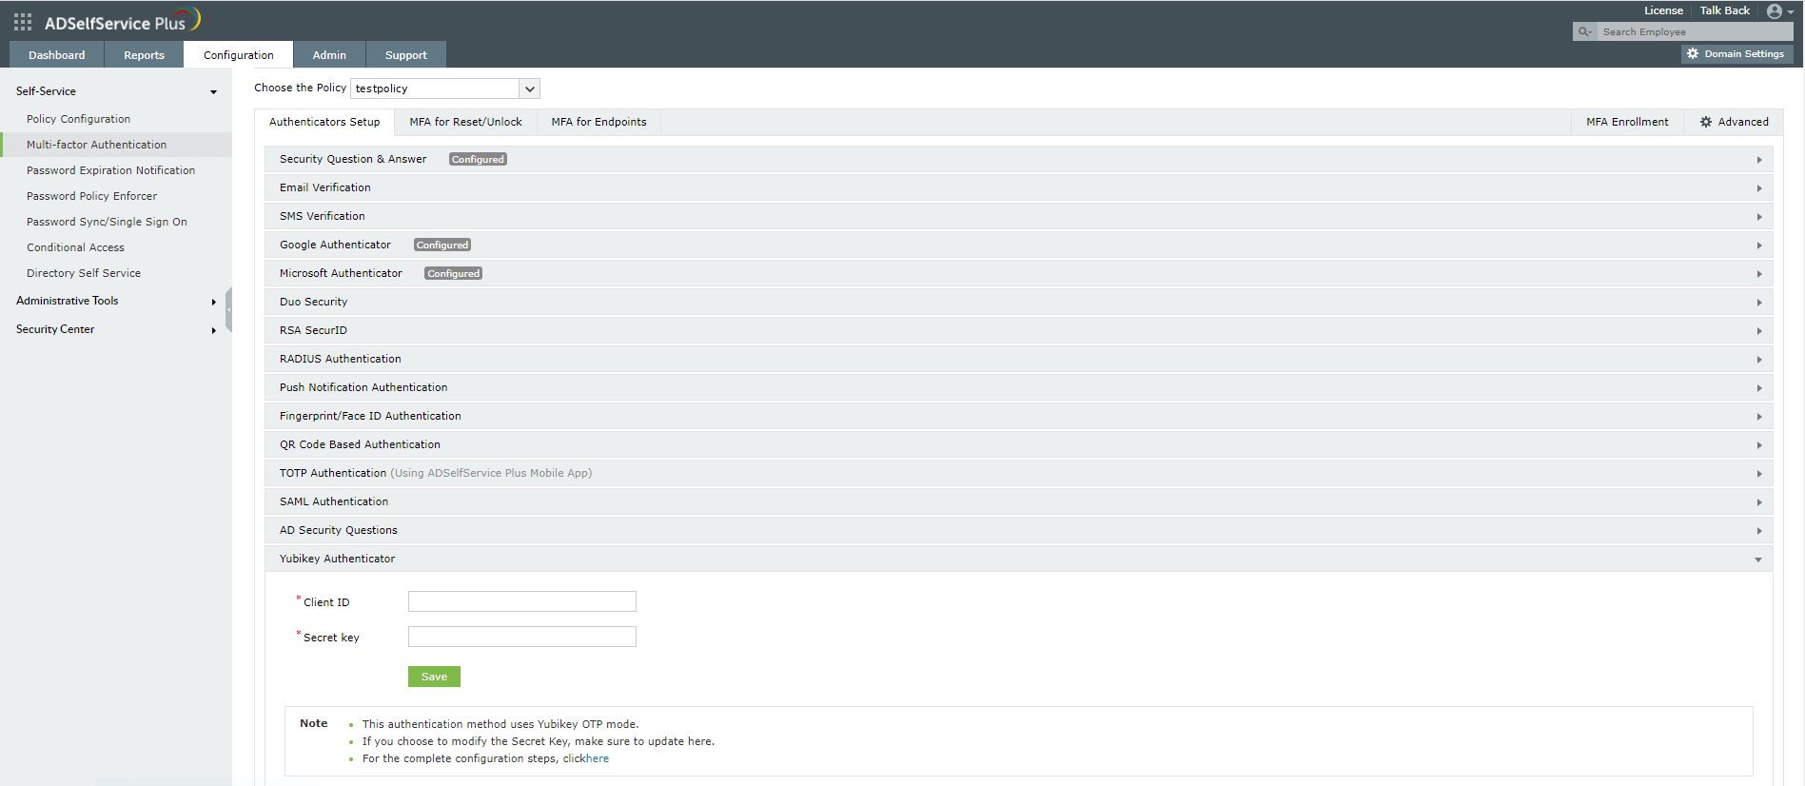Click the Yubikey Authenticator row label

pos(338,560)
